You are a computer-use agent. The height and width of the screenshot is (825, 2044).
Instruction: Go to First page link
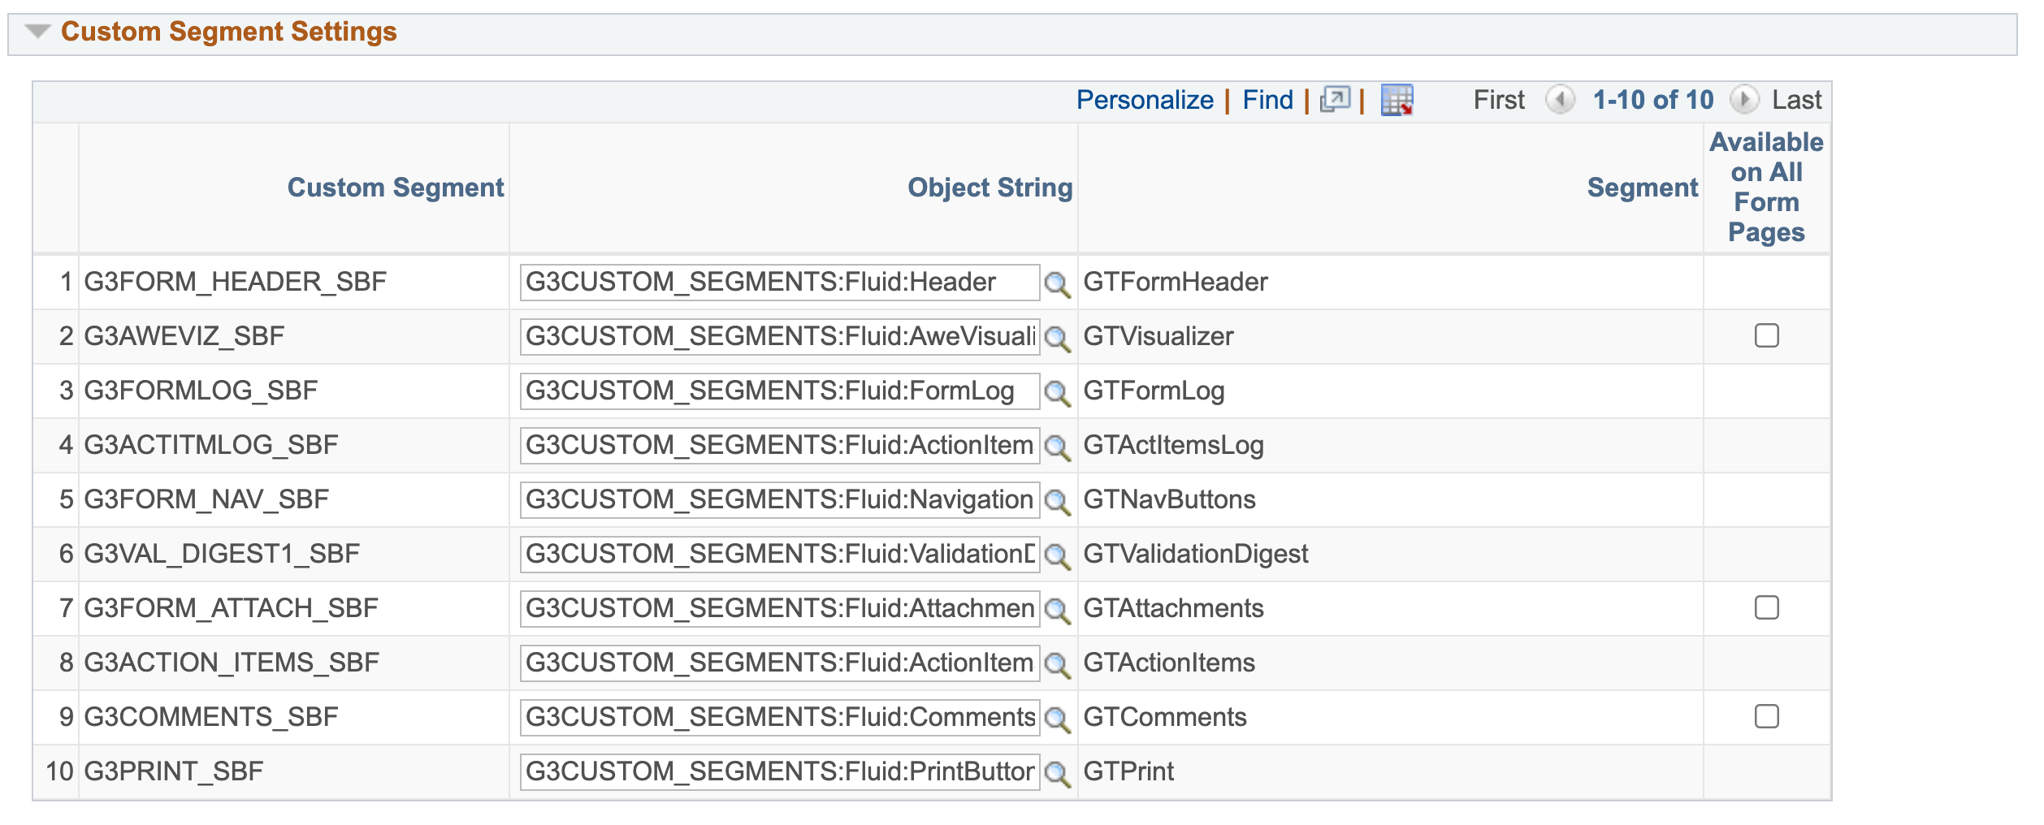coord(1499,100)
